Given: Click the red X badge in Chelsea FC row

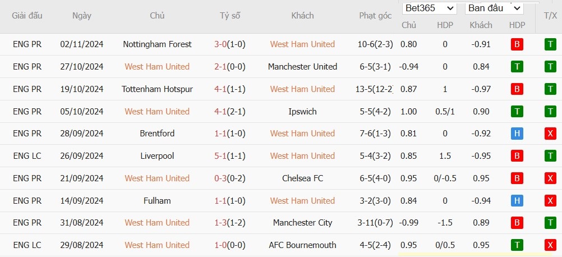Looking at the screenshot, I should click(x=550, y=178).
